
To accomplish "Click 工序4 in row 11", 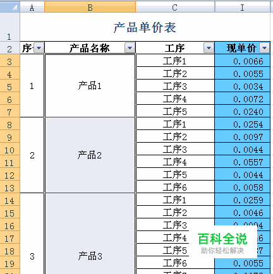I will pyautogui.click(x=175, y=162).
